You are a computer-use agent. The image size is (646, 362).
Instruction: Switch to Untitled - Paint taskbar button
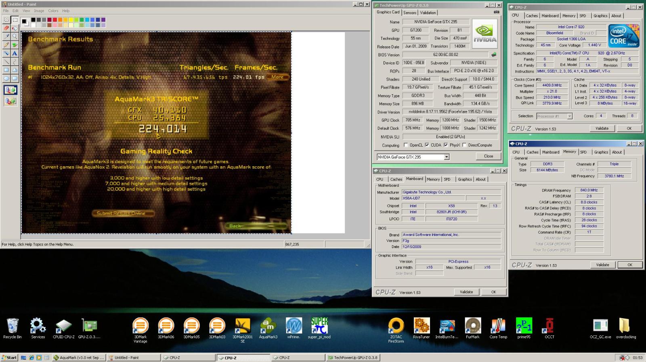134,358
